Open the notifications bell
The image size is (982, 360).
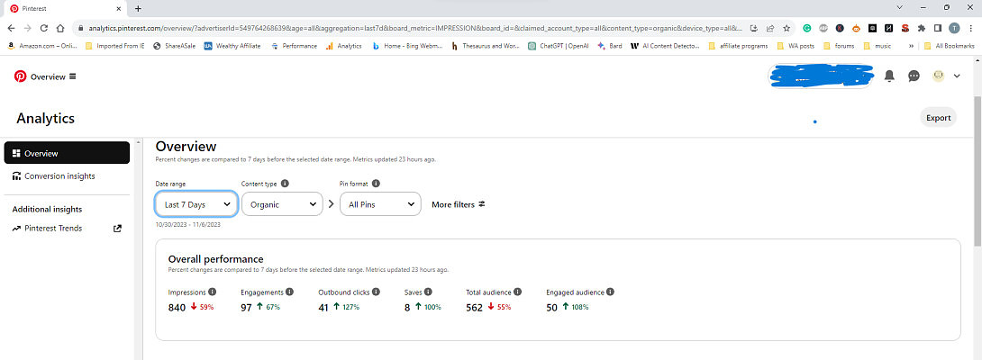pyautogui.click(x=889, y=76)
